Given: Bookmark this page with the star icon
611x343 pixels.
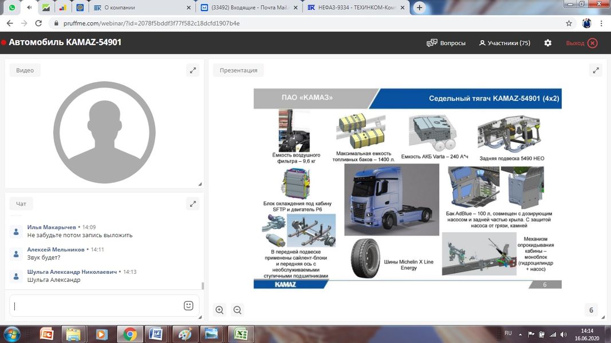Looking at the screenshot, I should coord(569,23).
